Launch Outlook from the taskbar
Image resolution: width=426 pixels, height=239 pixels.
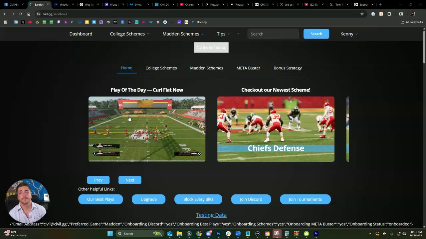pos(169,234)
